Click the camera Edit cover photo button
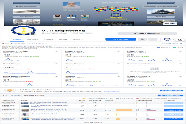Screen dimensions: 186x124 [171, 23]
